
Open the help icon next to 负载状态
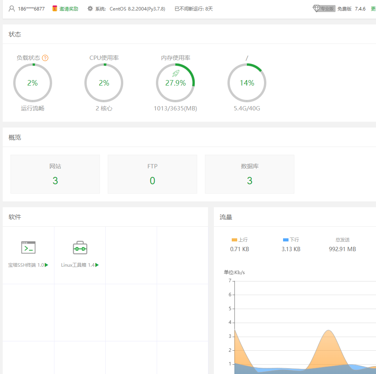pyautogui.click(x=45, y=58)
